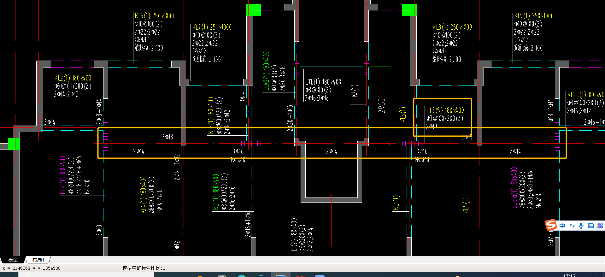Toggle punctuation mode in Sogou toolbar

(x=572, y=226)
